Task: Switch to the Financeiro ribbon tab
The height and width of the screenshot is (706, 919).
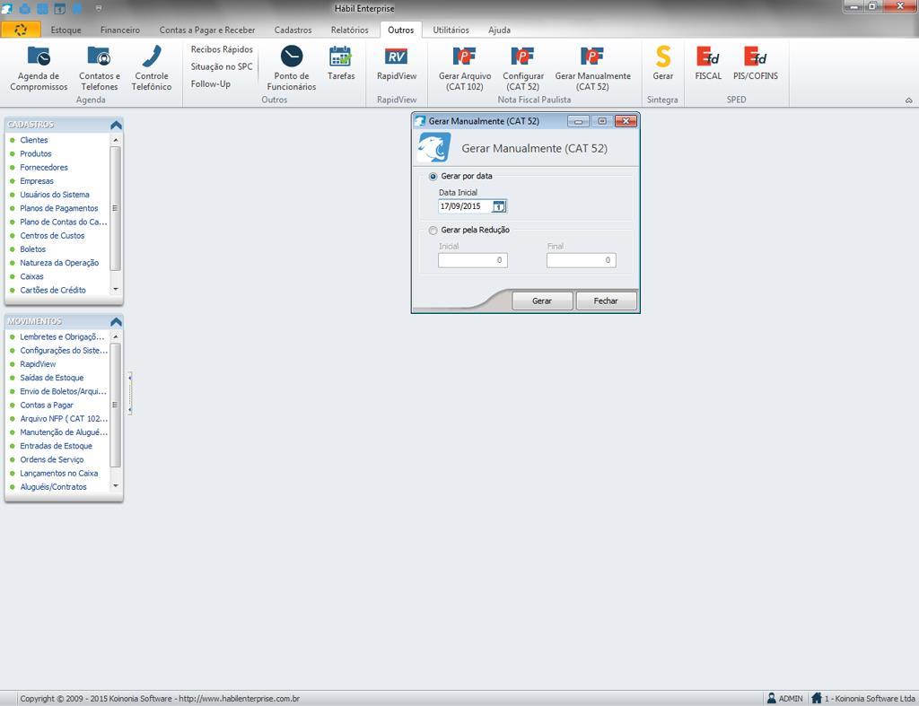Action: click(120, 30)
